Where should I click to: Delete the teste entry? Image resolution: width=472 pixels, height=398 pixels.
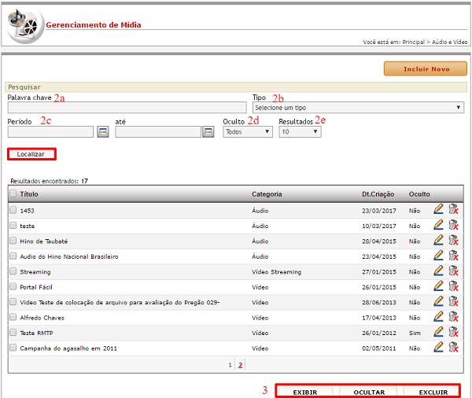453,225
